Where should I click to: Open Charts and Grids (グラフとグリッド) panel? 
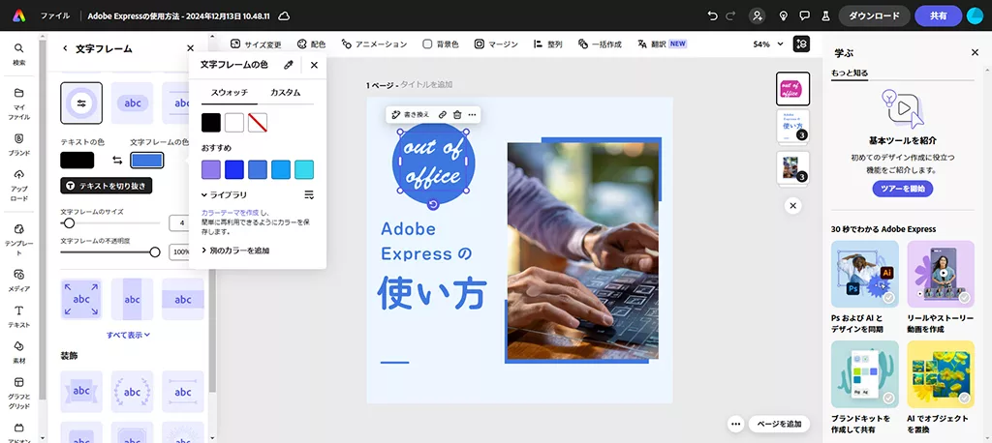[x=19, y=393]
